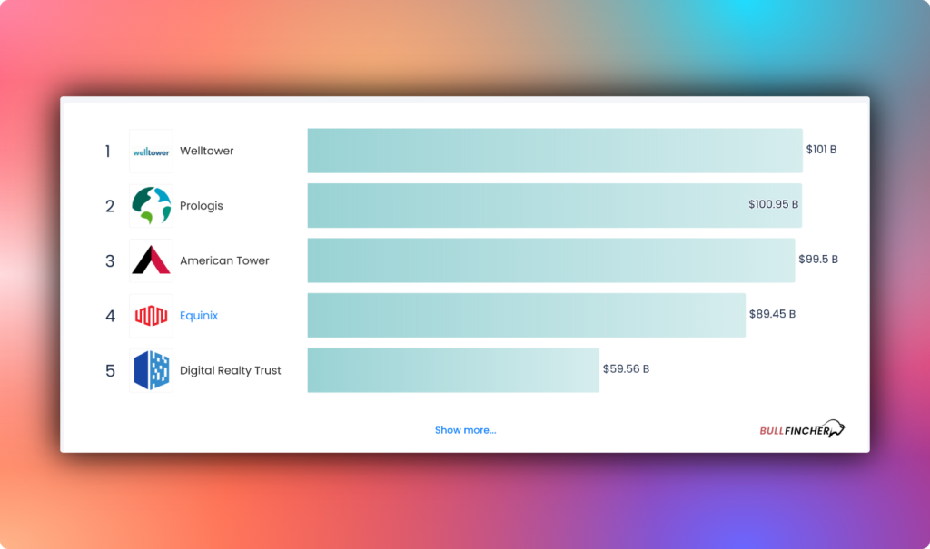The width and height of the screenshot is (930, 549).
Task: Click the $89.45 B value label
Action: [x=772, y=314]
